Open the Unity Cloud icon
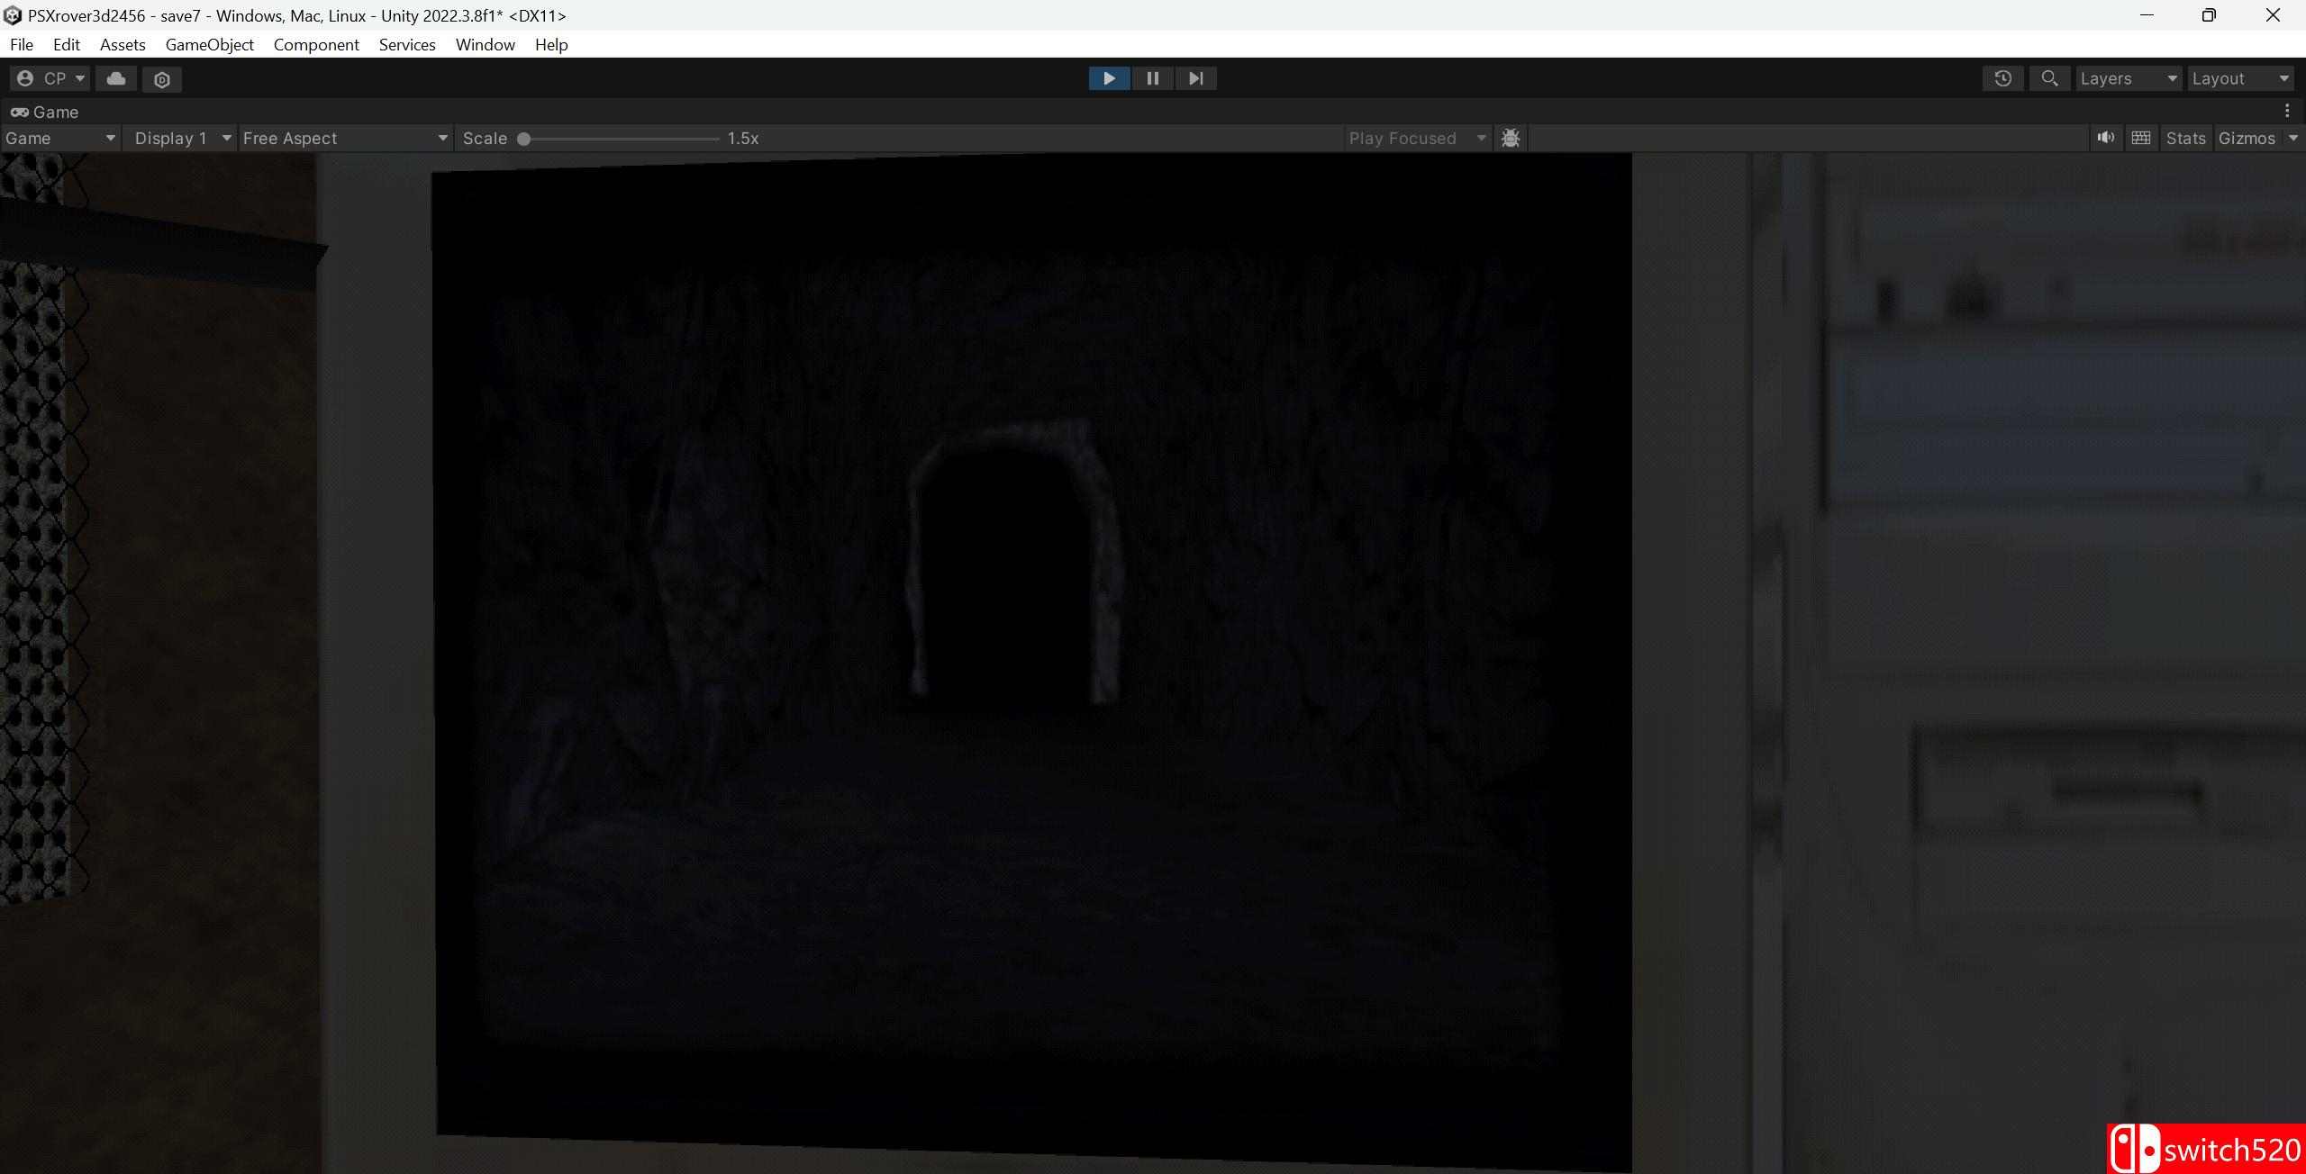This screenshot has height=1174, width=2306. [116, 78]
